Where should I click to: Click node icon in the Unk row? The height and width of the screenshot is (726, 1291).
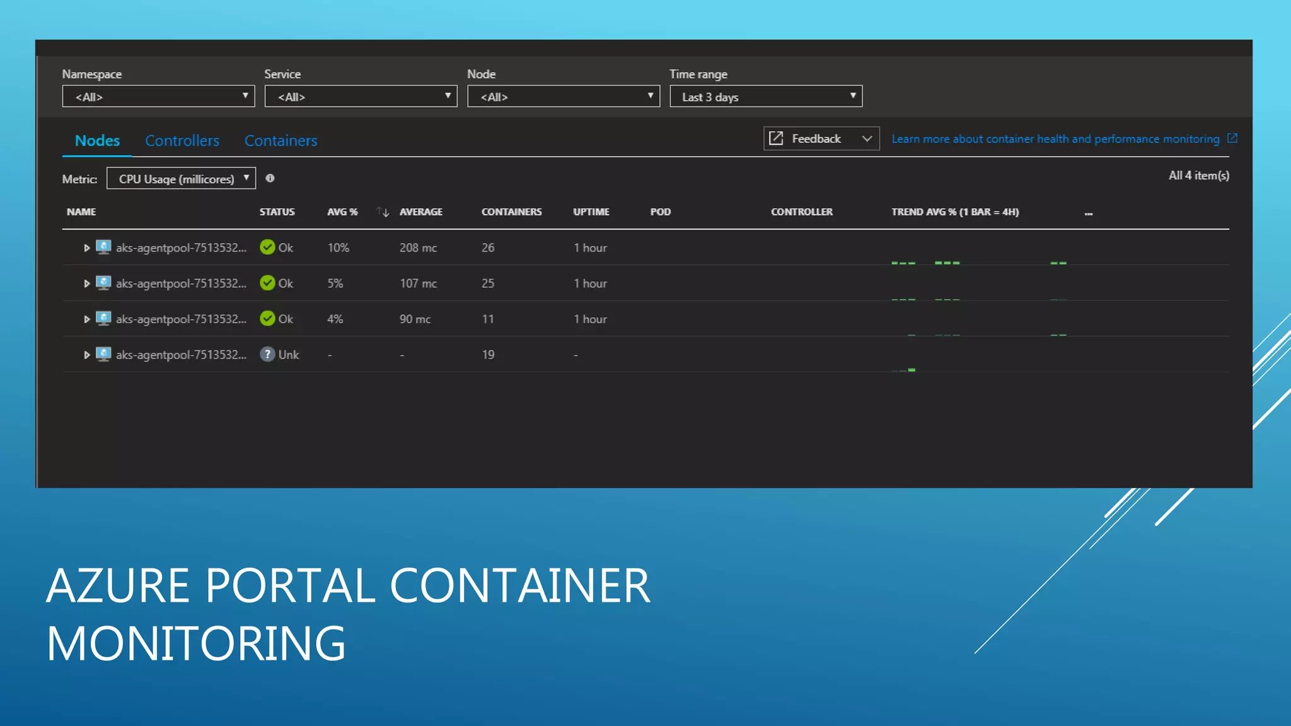[103, 354]
